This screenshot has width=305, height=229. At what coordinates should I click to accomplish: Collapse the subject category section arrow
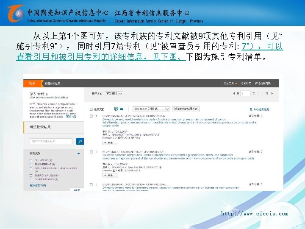(x=79, y=154)
